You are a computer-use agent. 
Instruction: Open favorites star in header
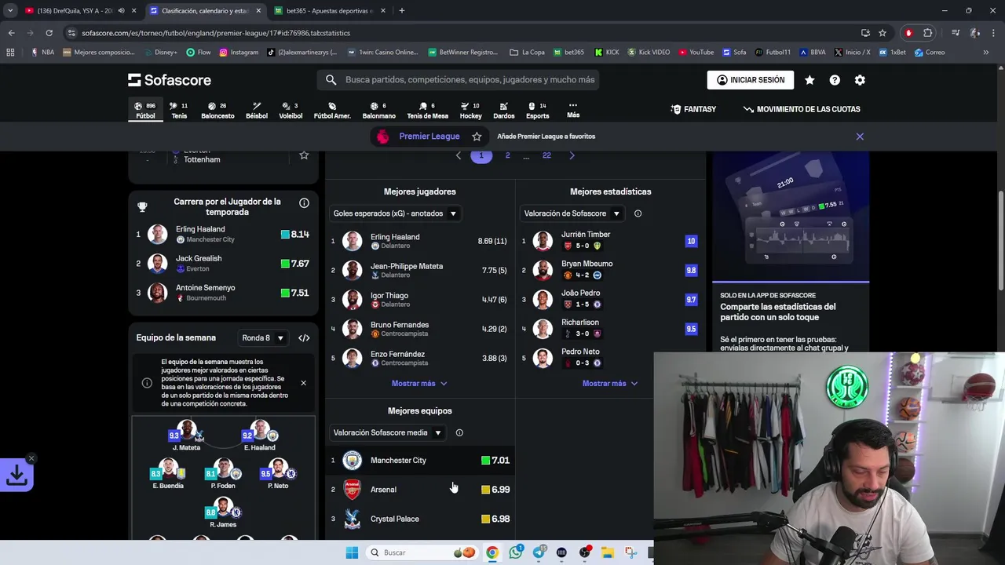pyautogui.click(x=809, y=80)
